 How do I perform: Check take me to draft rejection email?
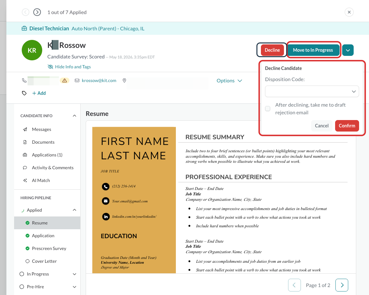coord(268,109)
